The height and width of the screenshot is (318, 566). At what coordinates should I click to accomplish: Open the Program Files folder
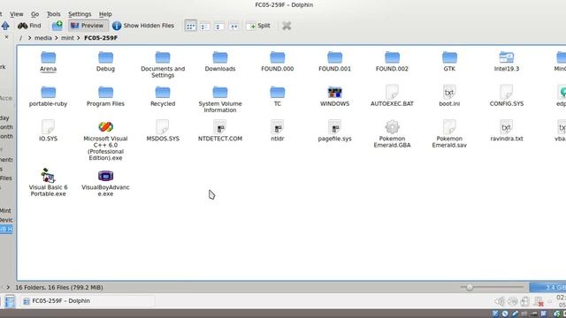[105, 96]
